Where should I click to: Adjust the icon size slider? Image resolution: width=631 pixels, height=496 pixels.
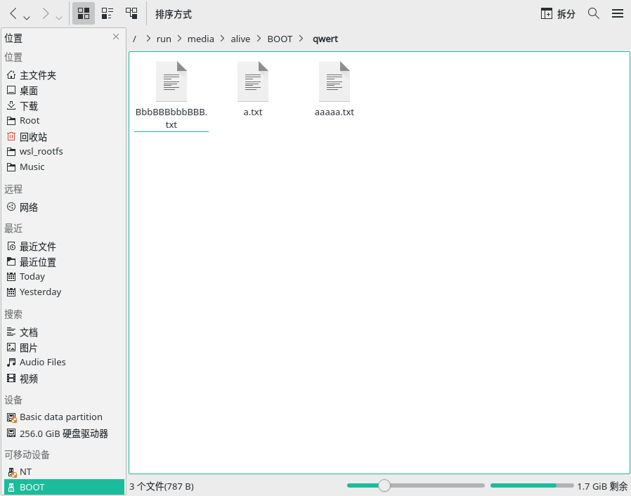(384, 485)
